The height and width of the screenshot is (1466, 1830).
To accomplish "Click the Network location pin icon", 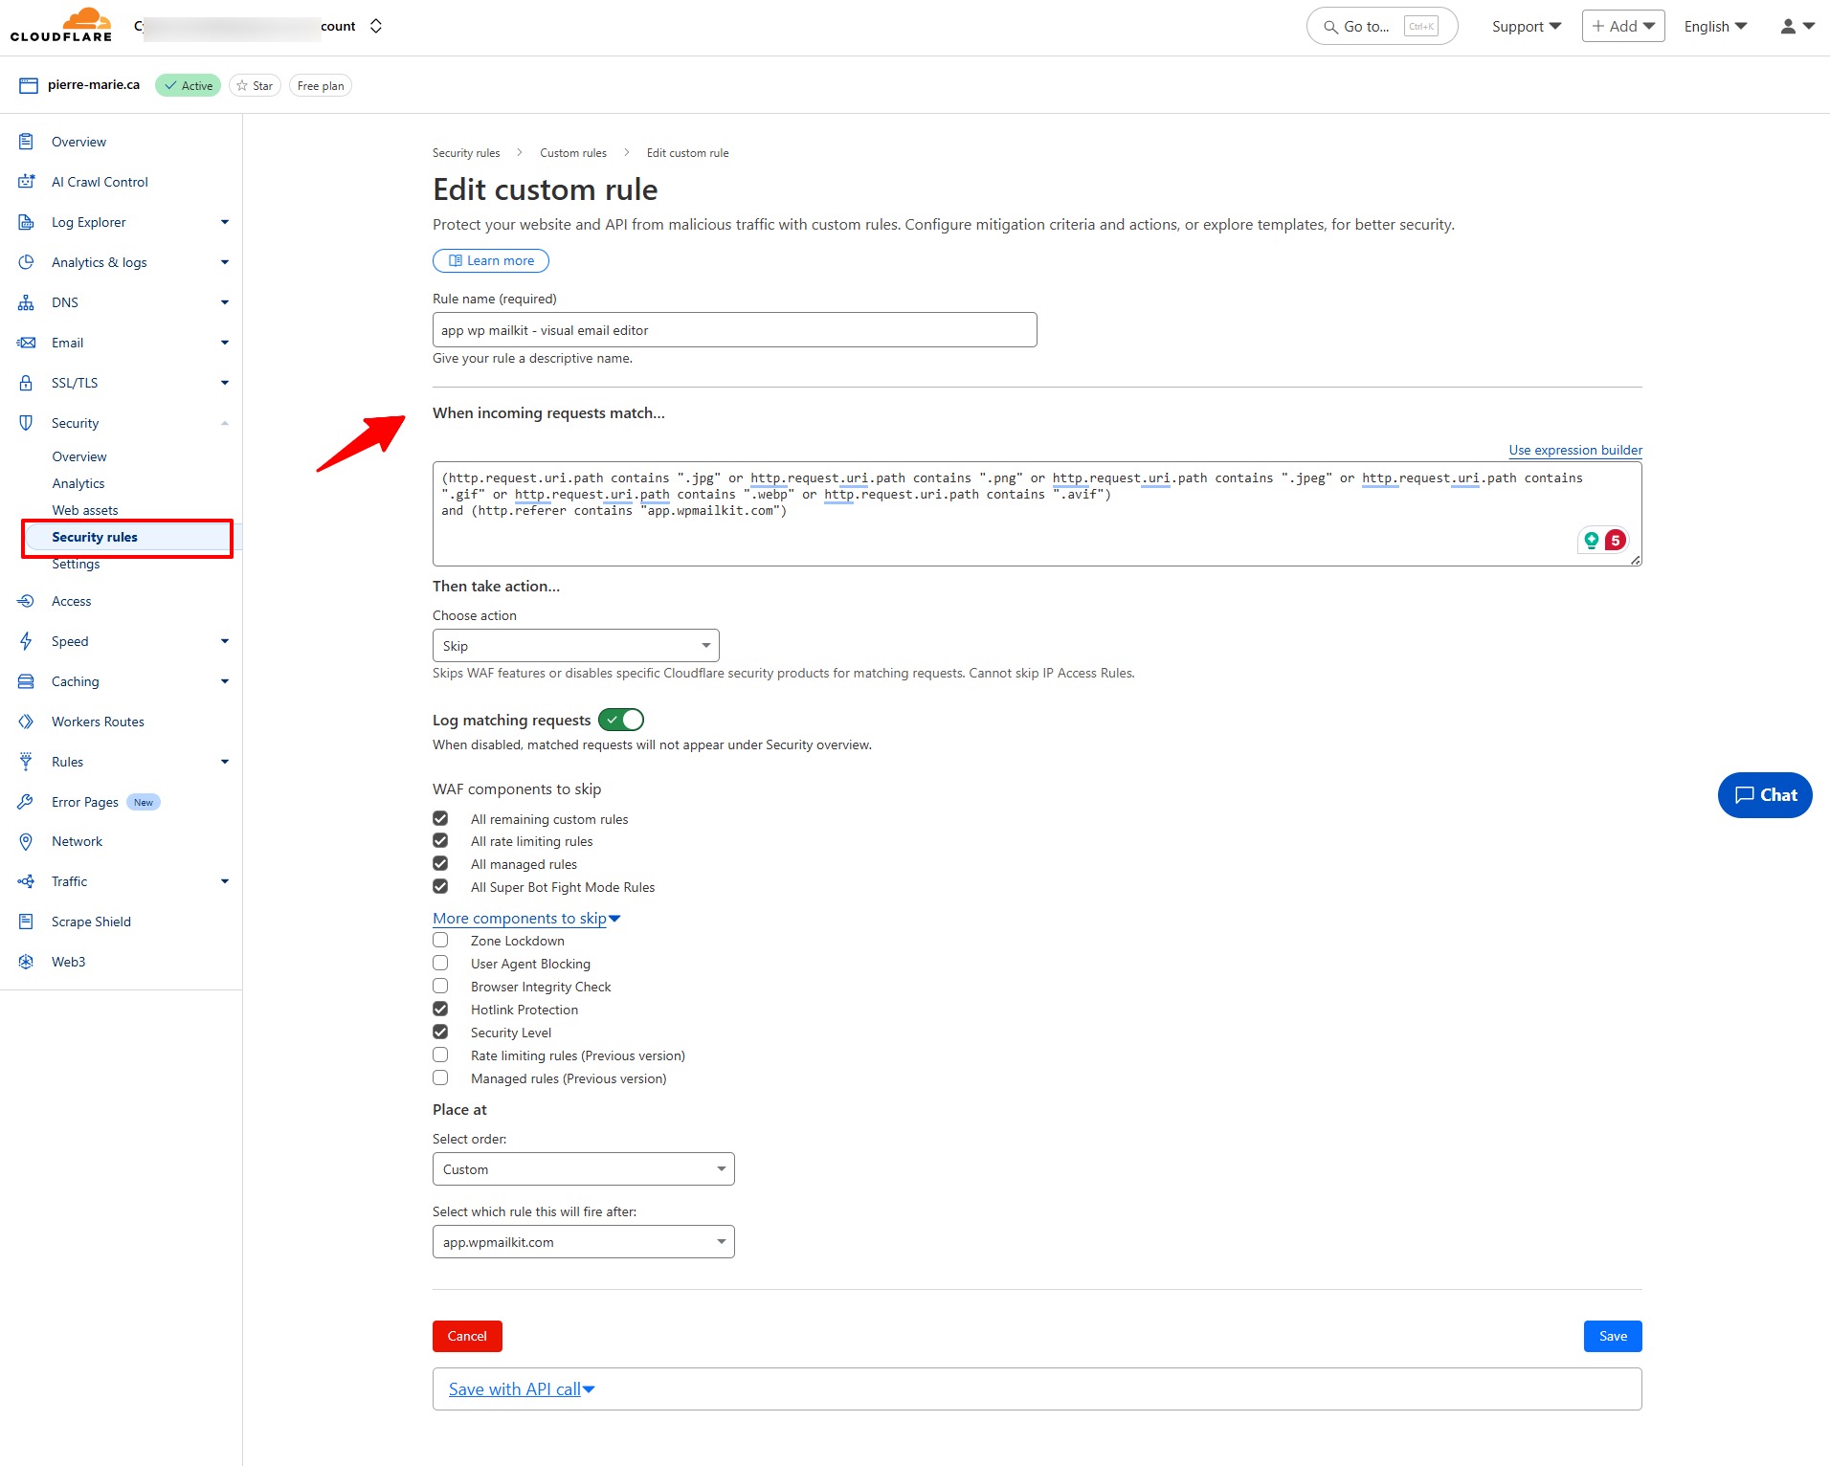I will (27, 841).
